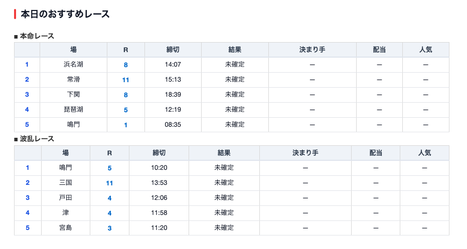
Task: Select rank 5 link in 波乱レース table
Action: pyautogui.click(x=28, y=228)
